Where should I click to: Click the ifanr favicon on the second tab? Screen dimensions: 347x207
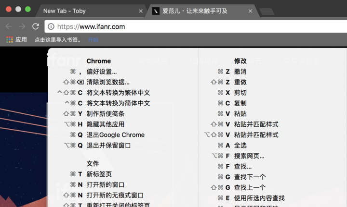[156, 11]
